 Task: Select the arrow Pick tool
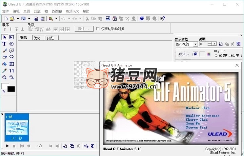point(4,37)
